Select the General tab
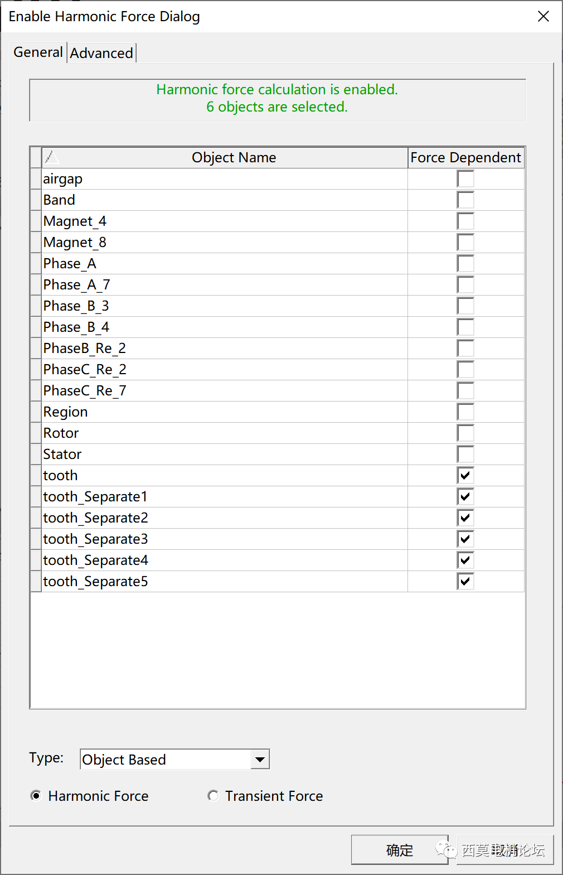563x875 pixels. [37, 52]
